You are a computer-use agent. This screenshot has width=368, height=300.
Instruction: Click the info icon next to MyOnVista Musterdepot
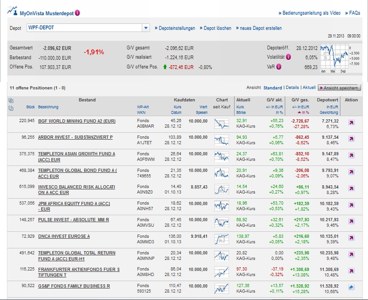77,13
